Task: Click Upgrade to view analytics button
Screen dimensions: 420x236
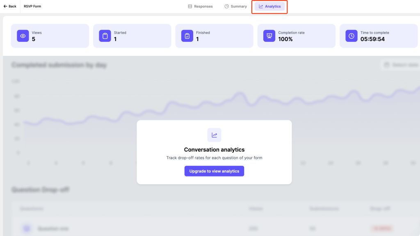Action: [214, 171]
